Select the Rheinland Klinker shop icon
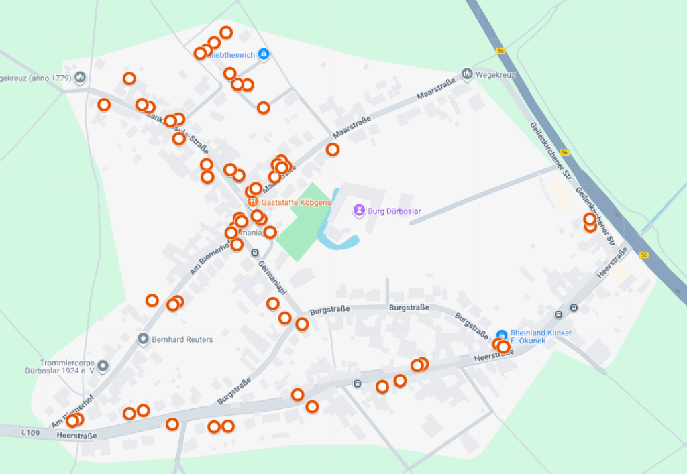The image size is (687, 474). click(502, 335)
